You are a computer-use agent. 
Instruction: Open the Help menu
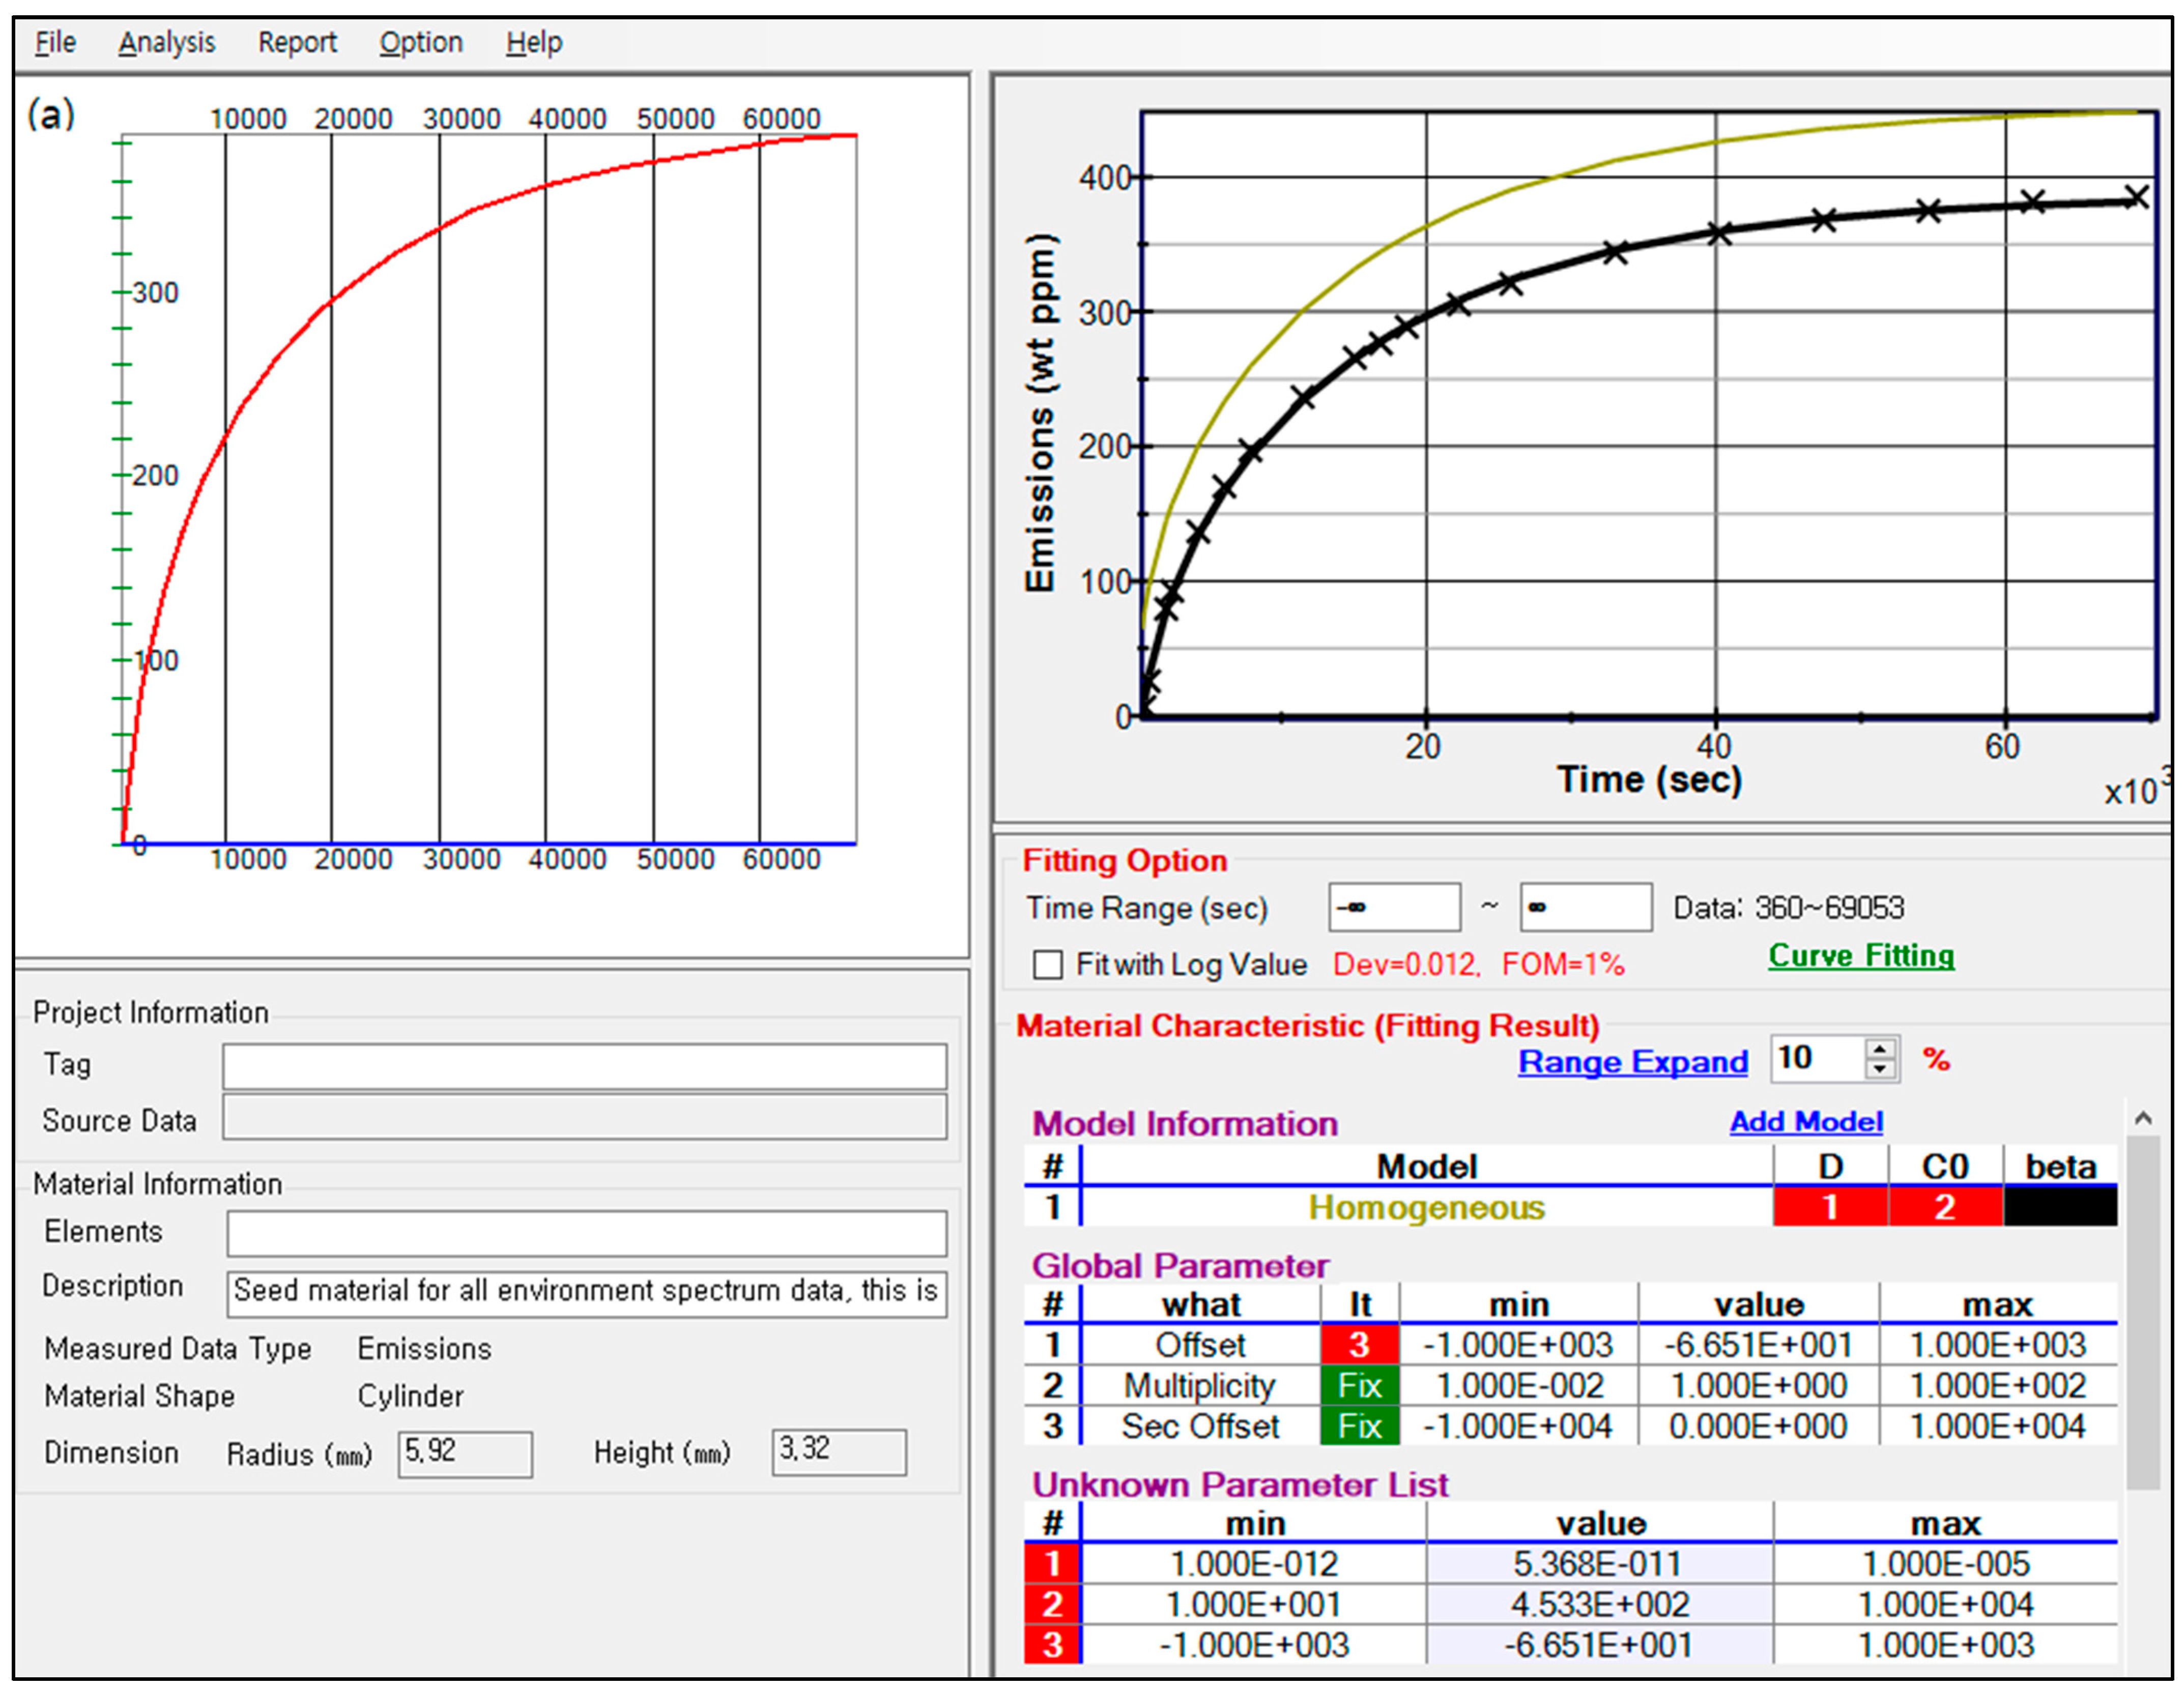[x=533, y=43]
